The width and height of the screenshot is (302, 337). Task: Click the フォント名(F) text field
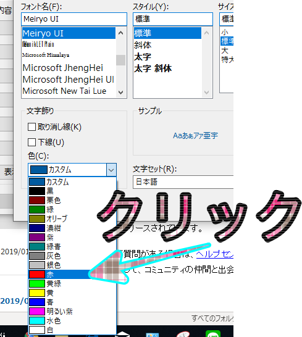point(74,19)
